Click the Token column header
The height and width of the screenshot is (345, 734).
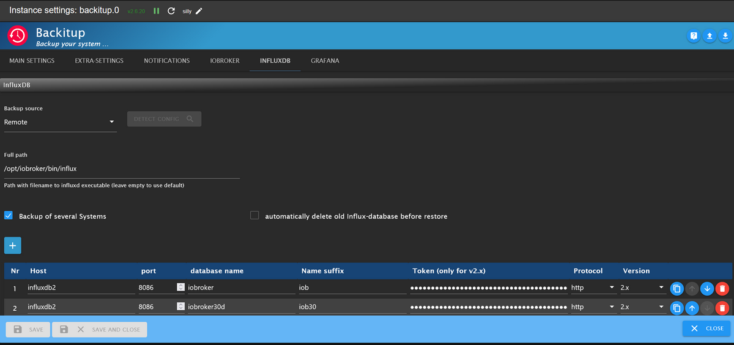click(x=449, y=271)
